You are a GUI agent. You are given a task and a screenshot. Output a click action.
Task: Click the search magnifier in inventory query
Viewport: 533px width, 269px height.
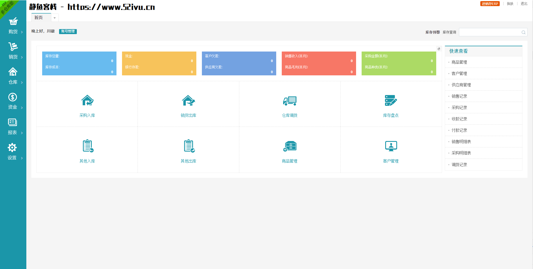pyautogui.click(x=523, y=32)
